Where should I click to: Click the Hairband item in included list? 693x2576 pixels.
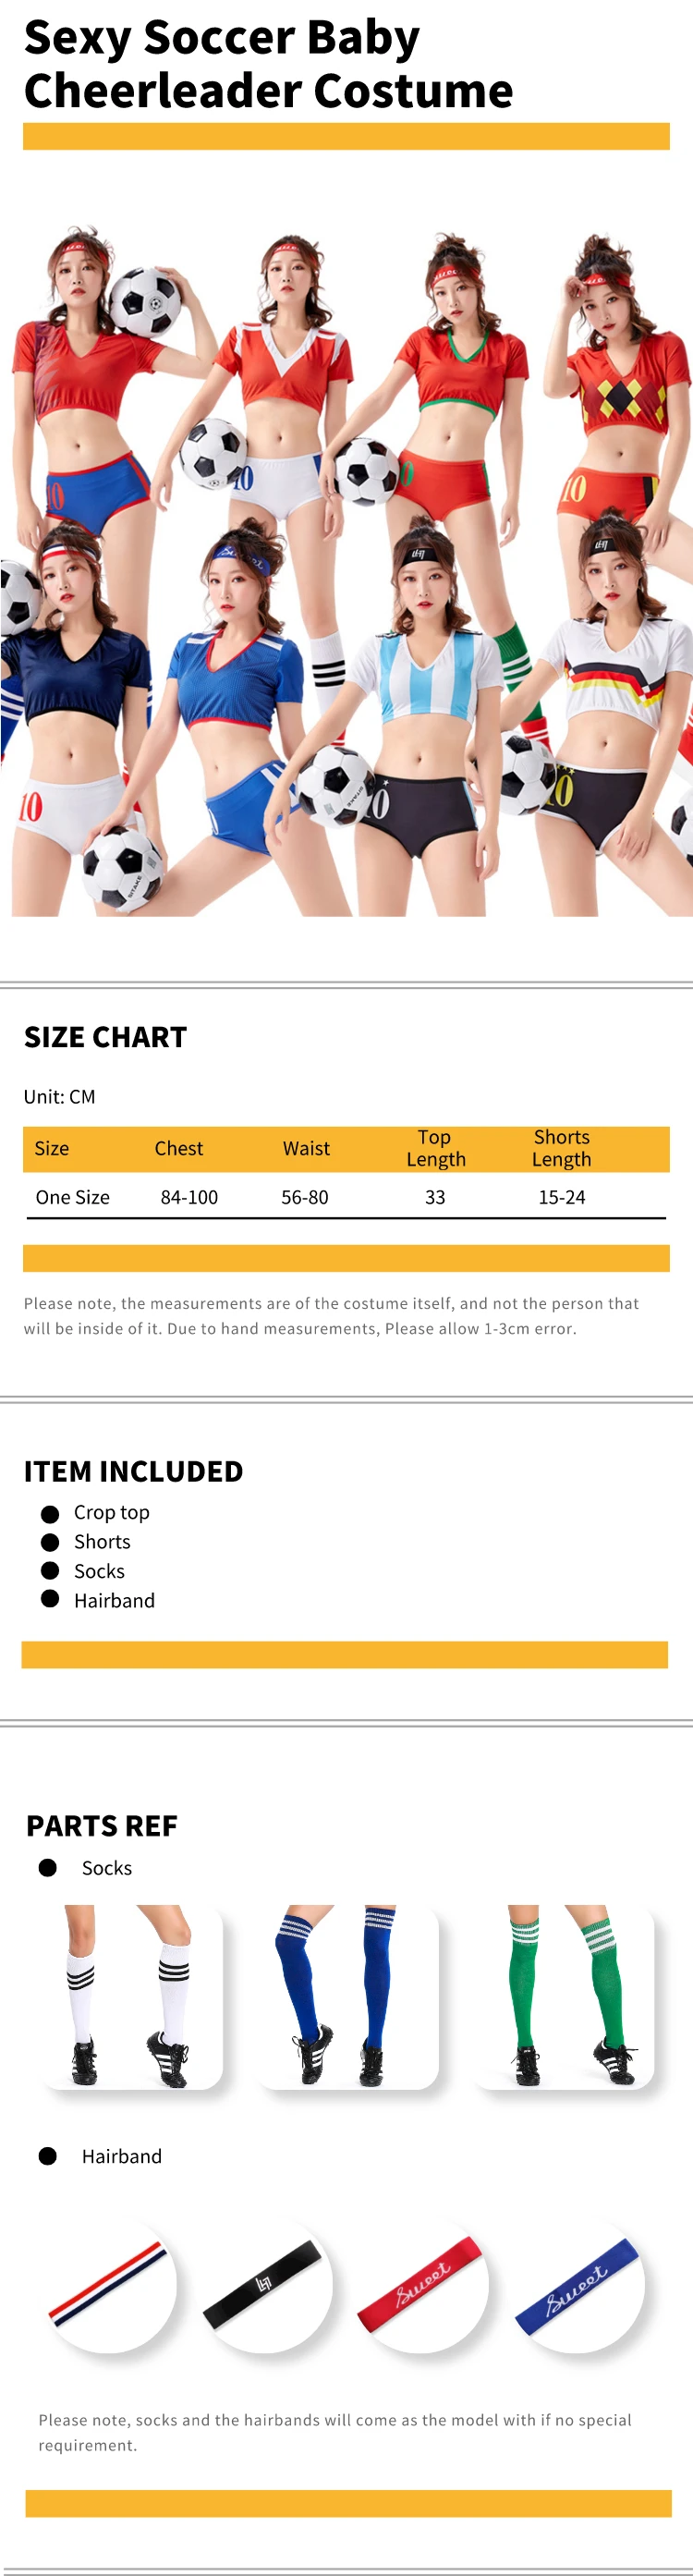click(114, 1600)
